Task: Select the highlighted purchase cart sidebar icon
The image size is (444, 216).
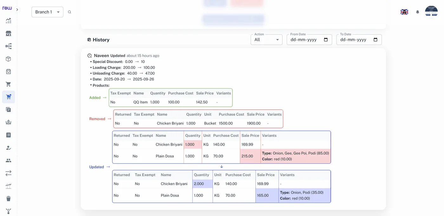Action: (9, 97)
